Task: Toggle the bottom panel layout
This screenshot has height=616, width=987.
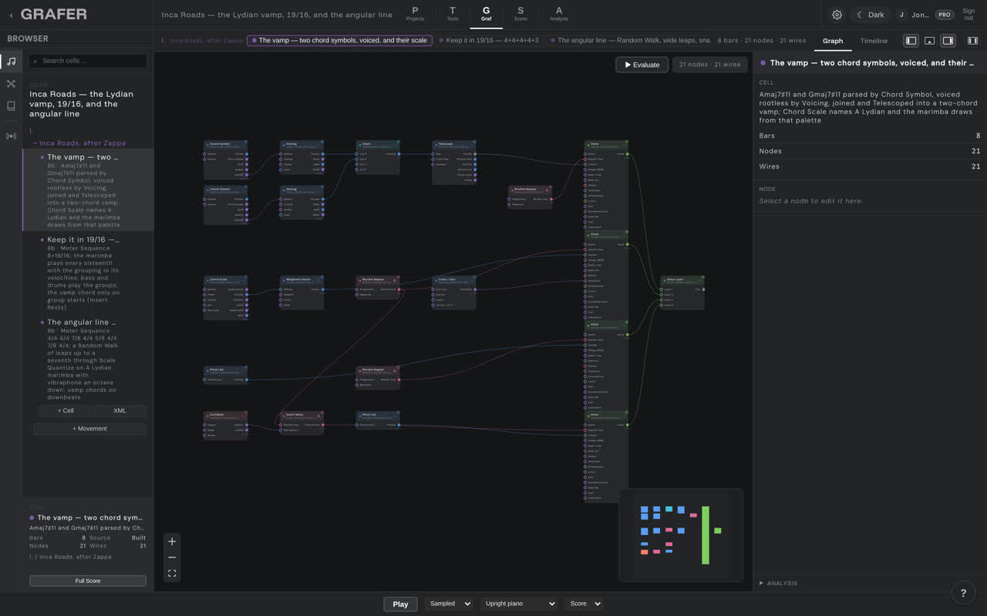Action: [929, 41]
